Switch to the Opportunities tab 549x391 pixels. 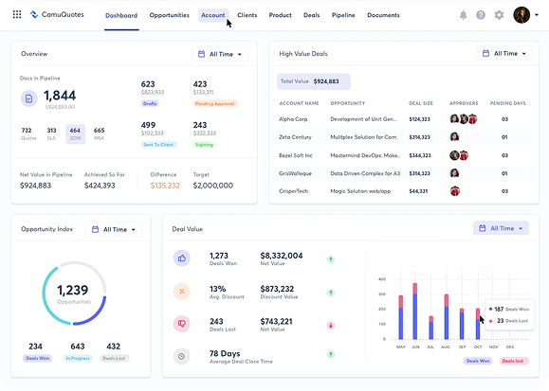click(x=169, y=15)
